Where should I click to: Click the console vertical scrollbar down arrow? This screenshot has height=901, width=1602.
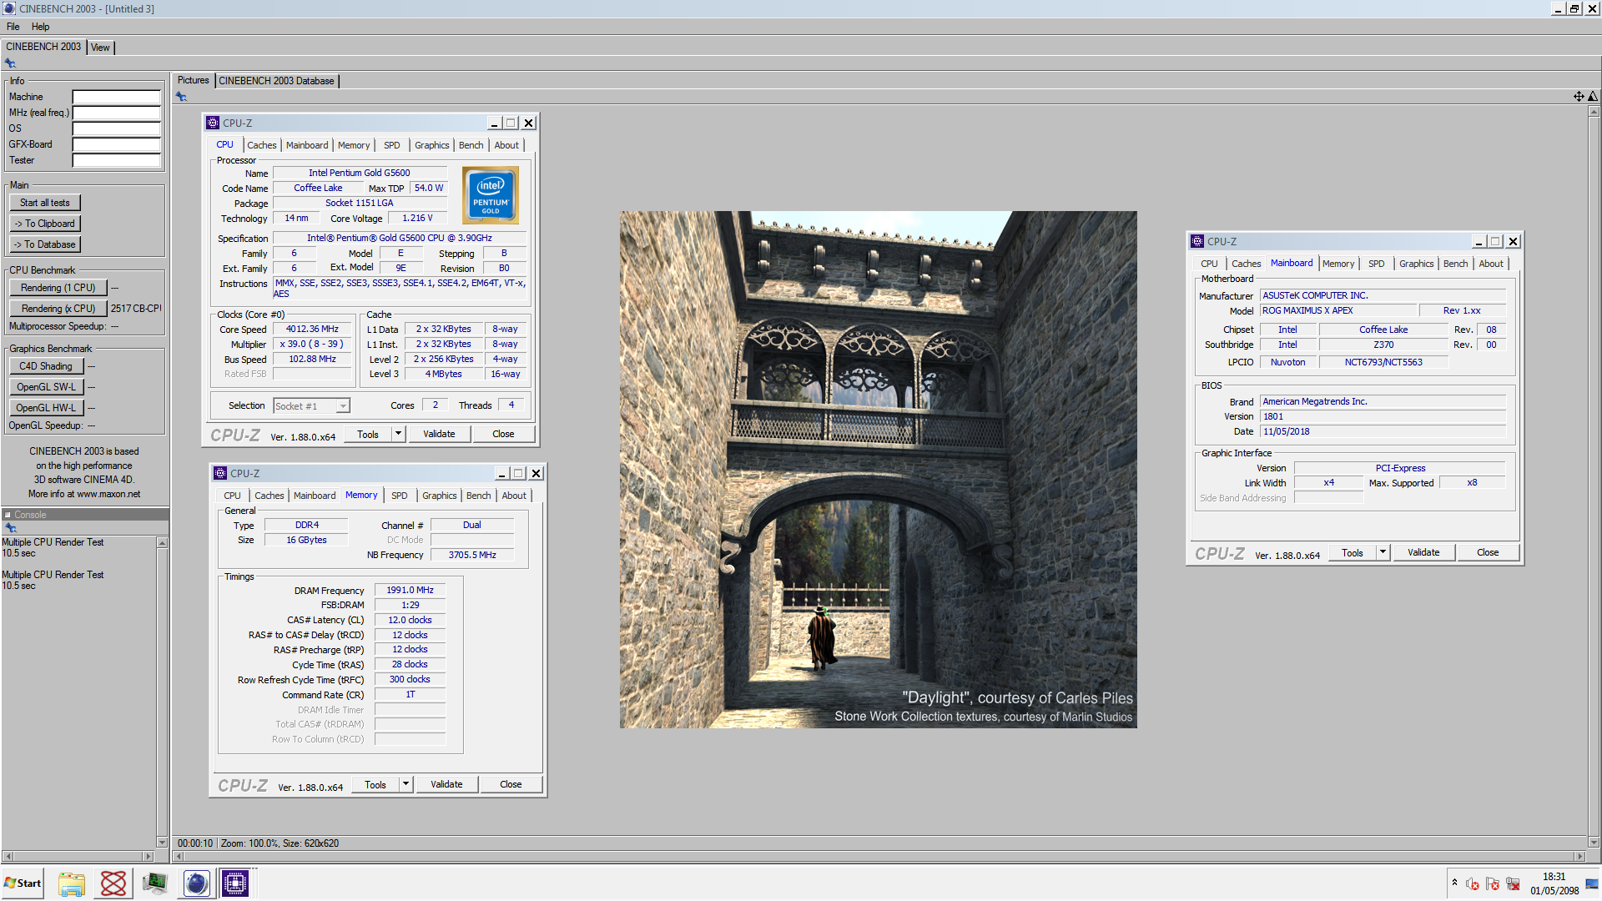(x=162, y=843)
